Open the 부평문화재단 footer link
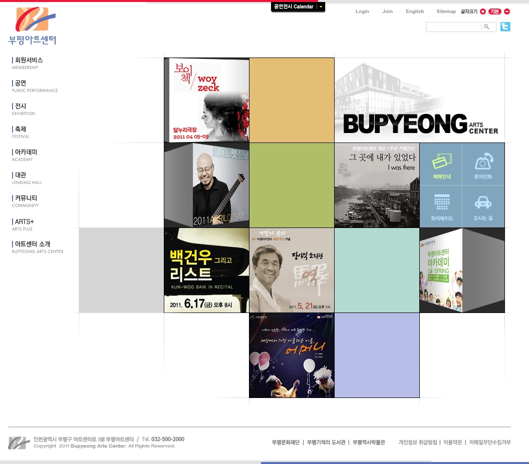 [x=286, y=442]
